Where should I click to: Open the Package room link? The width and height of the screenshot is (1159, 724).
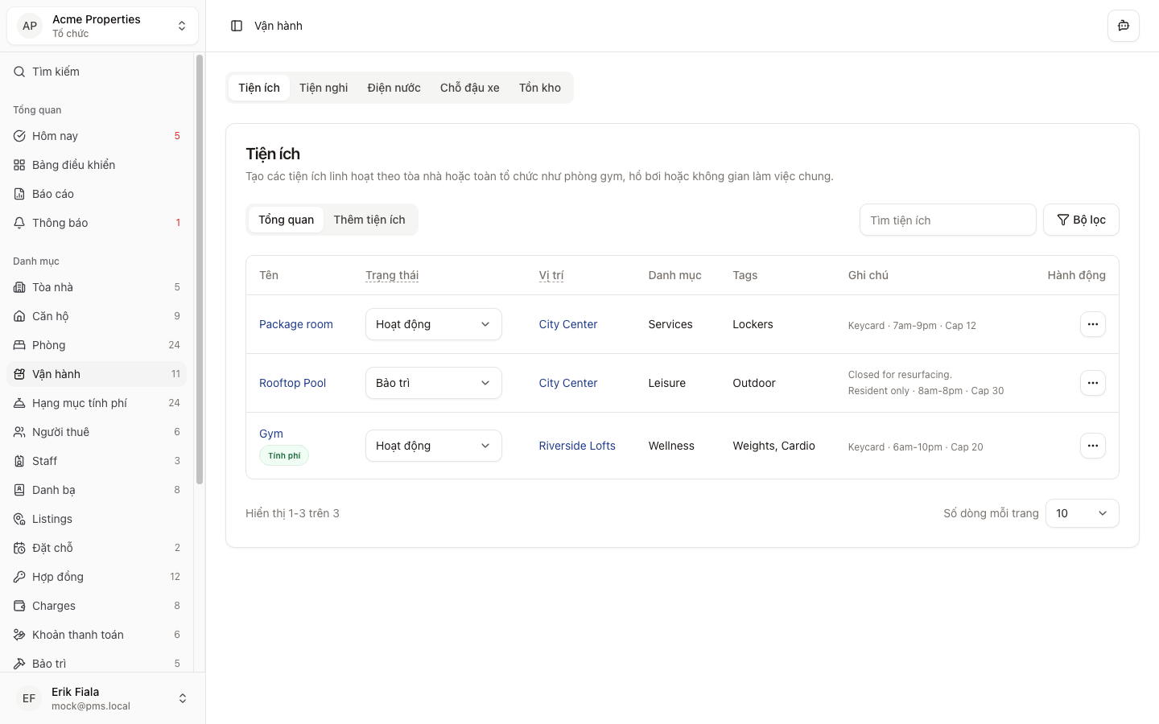pyautogui.click(x=295, y=324)
